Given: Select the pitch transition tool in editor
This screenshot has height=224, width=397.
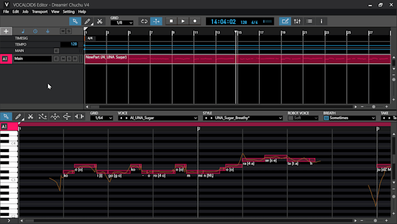Looking at the screenshot, I should click(67, 117).
